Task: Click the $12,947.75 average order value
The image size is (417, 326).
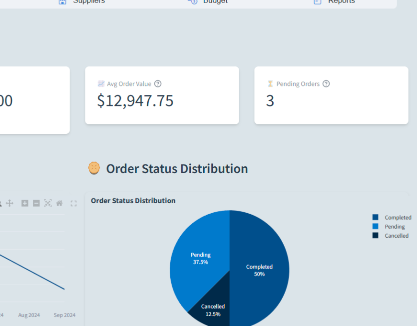Action: coord(135,101)
